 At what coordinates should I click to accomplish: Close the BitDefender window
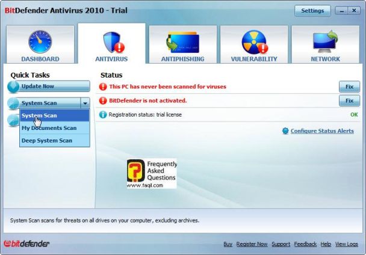(354, 11)
